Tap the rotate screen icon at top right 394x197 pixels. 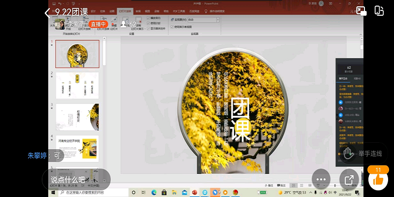pos(379,11)
